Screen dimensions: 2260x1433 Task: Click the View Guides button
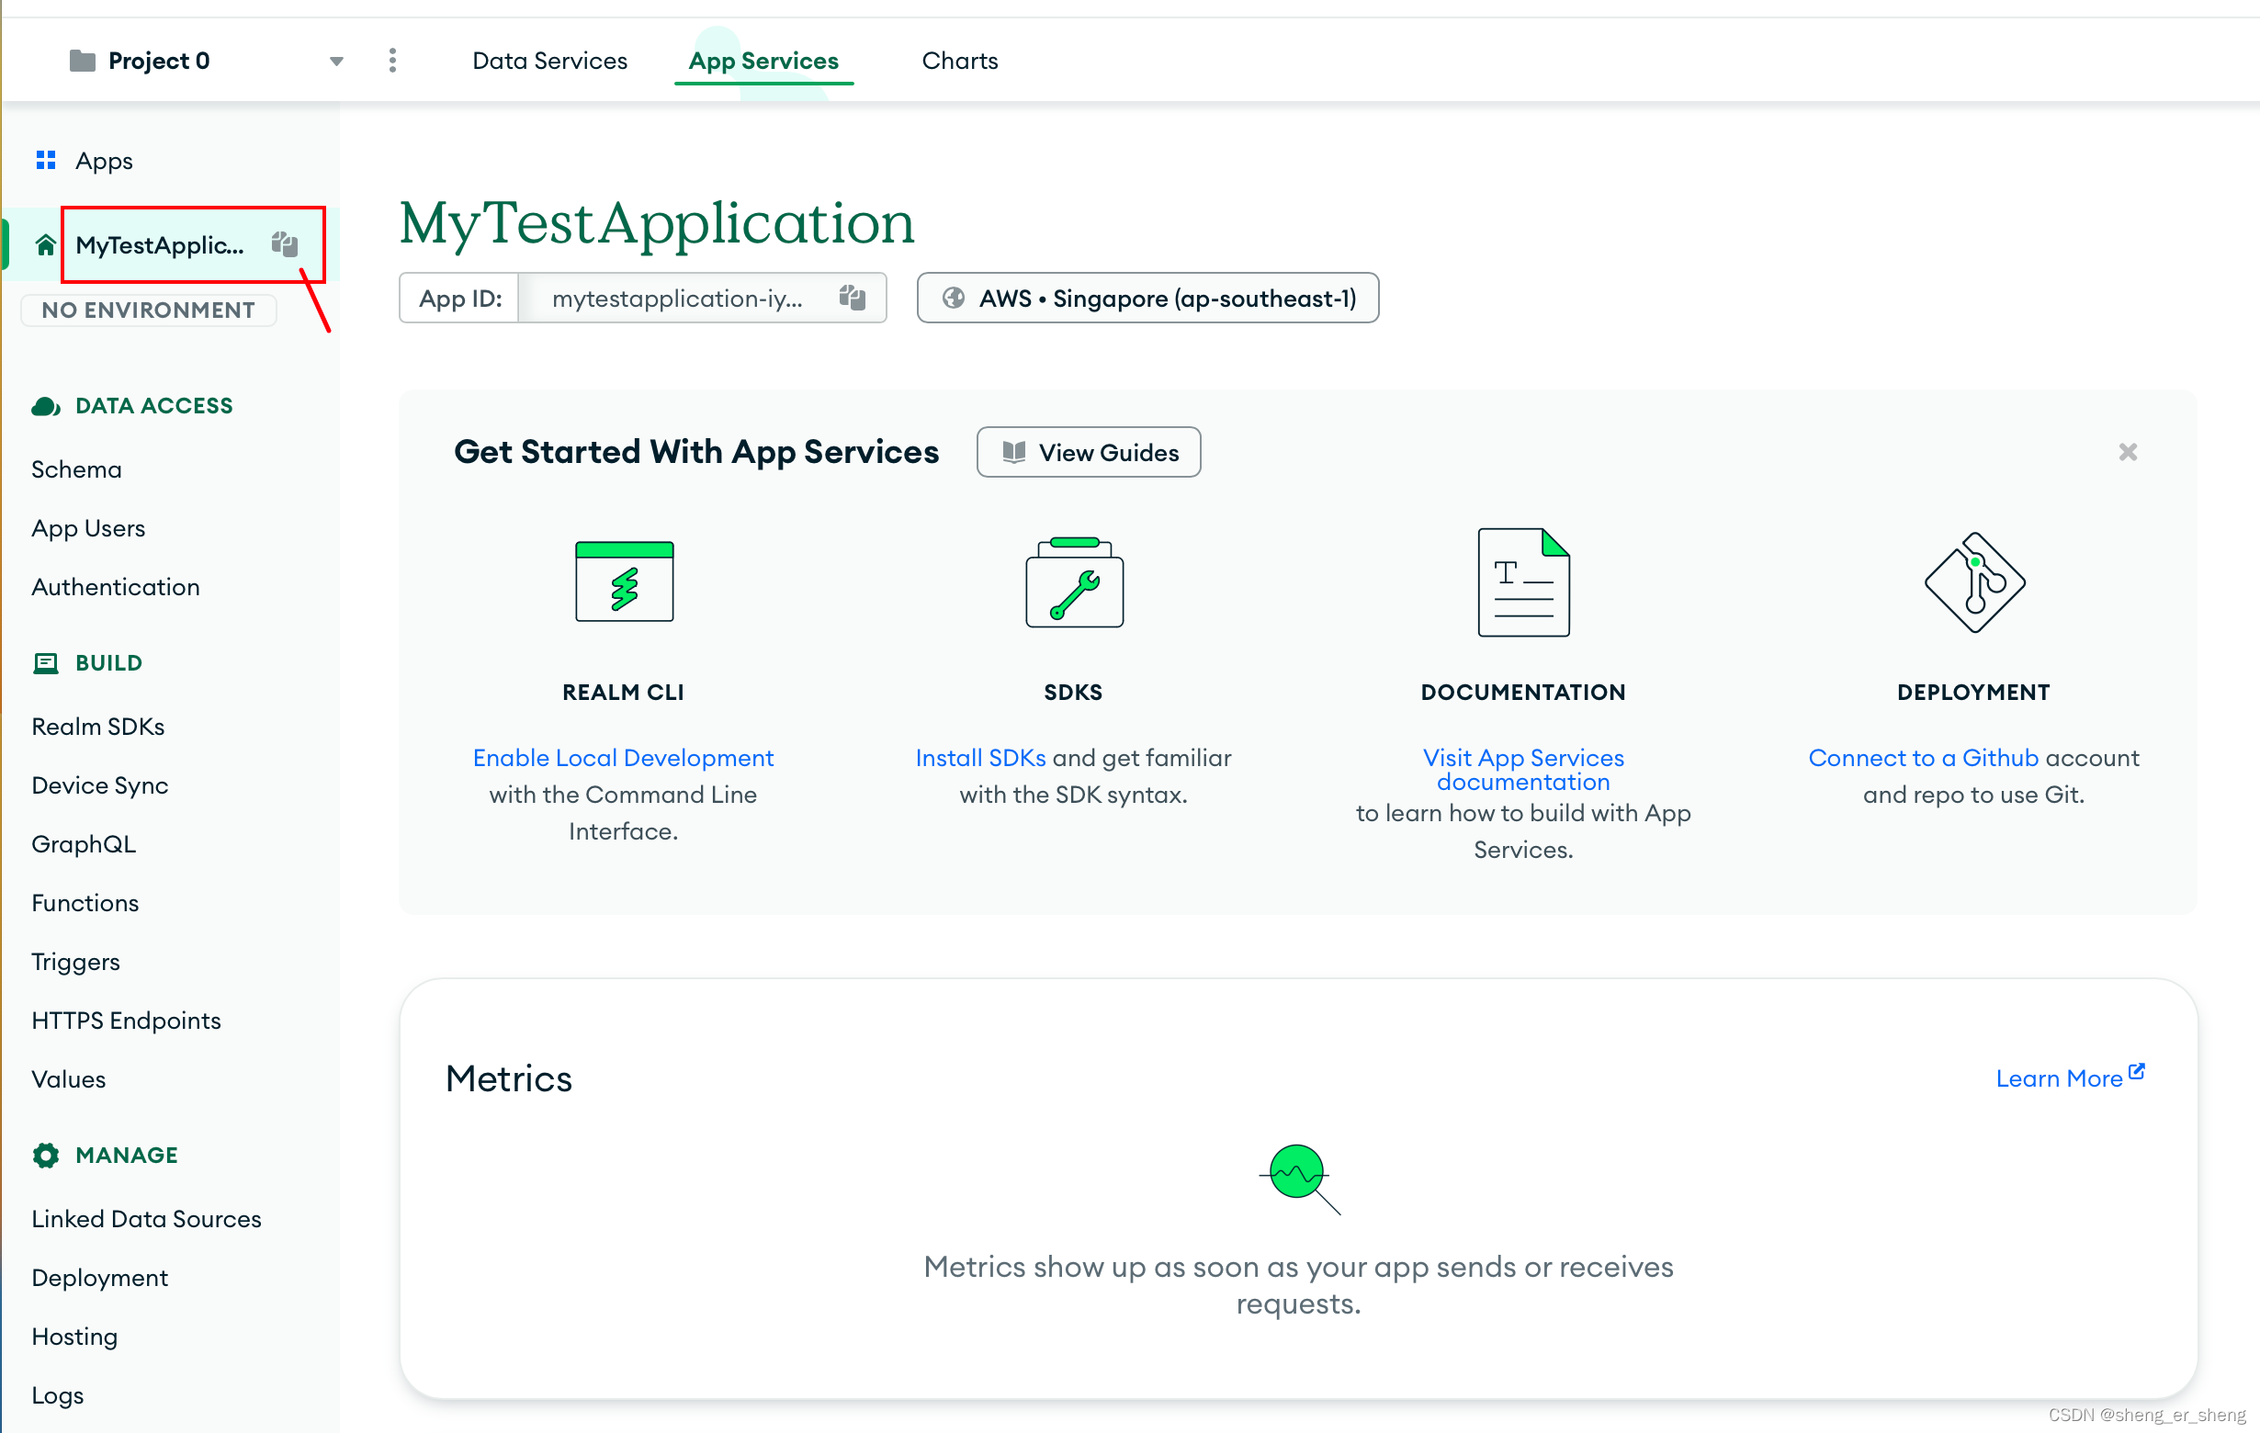[x=1089, y=452]
